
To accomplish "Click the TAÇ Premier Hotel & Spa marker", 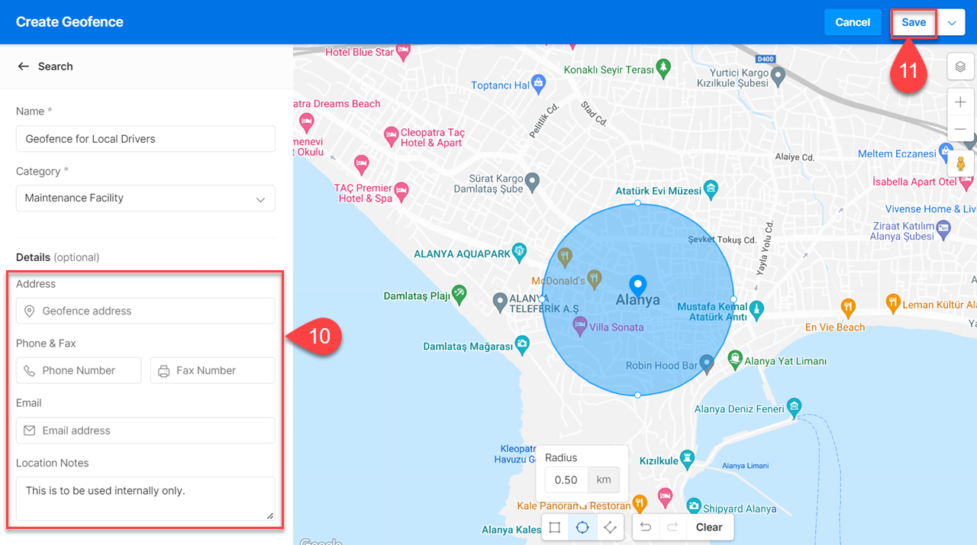I will [x=401, y=190].
